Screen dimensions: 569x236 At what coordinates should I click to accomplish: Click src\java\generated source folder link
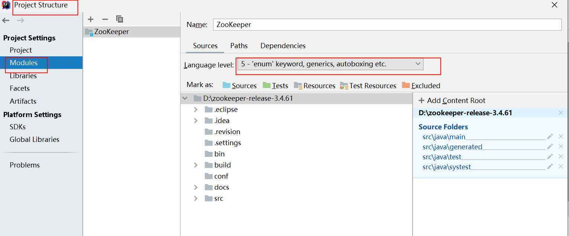[452, 147]
